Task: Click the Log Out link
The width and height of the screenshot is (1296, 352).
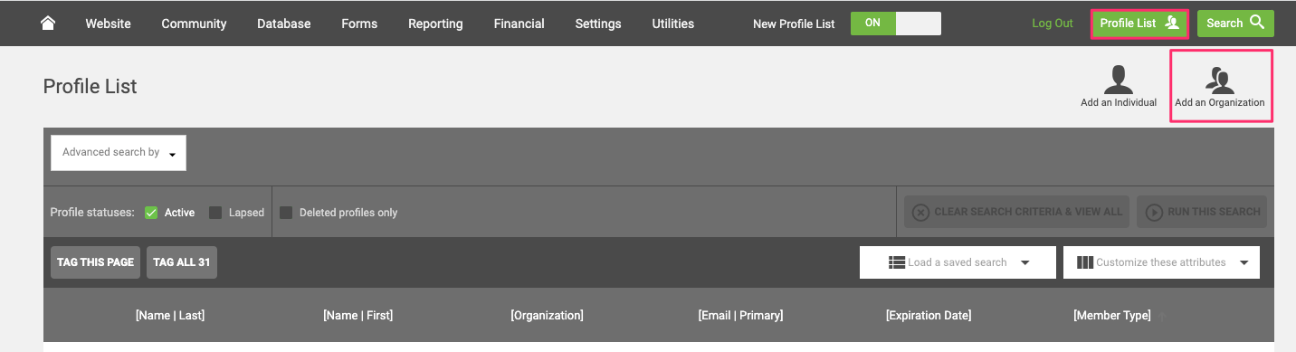Action: (x=1053, y=24)
